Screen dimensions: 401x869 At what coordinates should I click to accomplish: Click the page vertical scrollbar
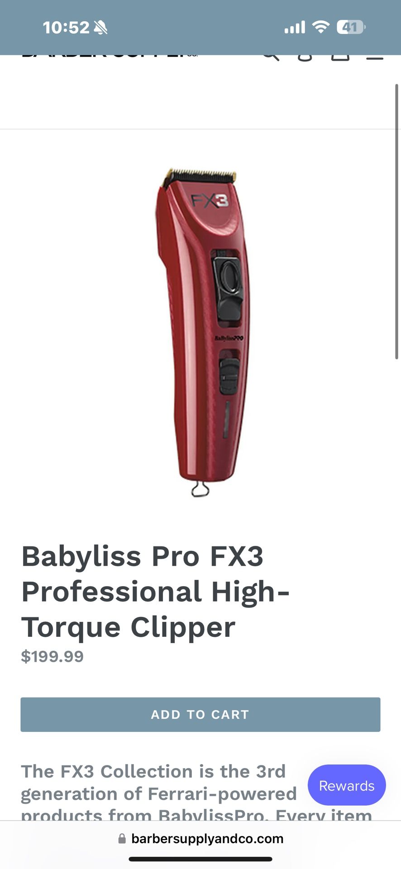click(x=397, y=222)
